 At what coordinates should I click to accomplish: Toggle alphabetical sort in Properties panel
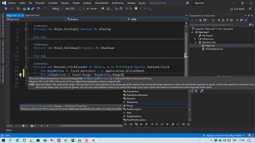pos(196,91)
